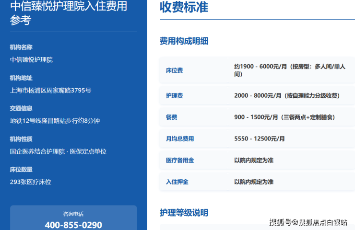Select the sidebar value 中信臻悦护理院

pos(31,60)
